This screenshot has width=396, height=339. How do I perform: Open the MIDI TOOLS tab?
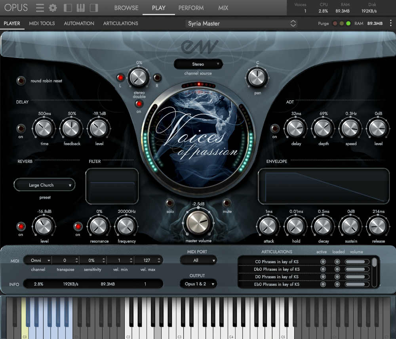[42, 23]
